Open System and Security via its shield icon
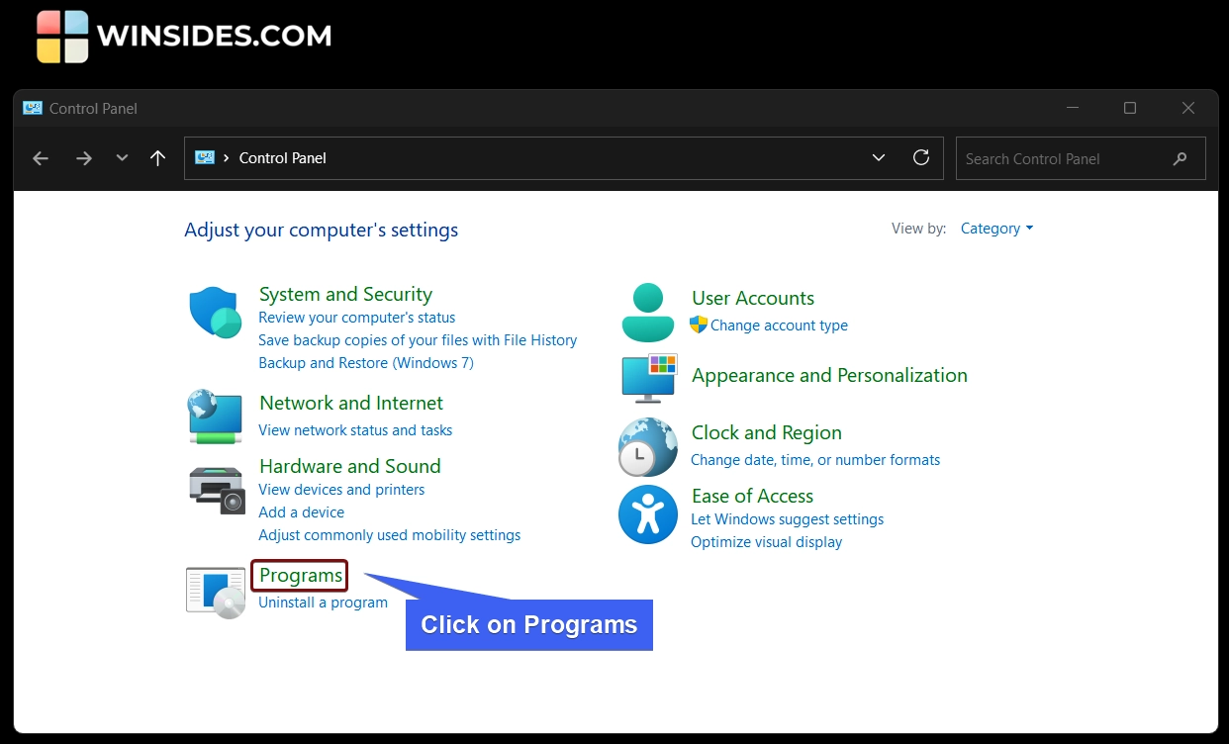 tap(215, 310)
